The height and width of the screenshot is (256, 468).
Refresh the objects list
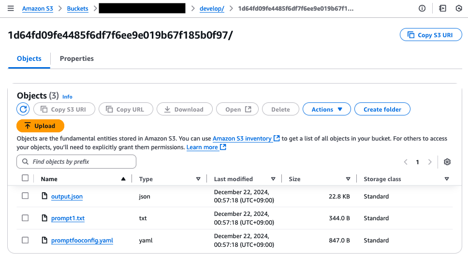coord(23,109)
